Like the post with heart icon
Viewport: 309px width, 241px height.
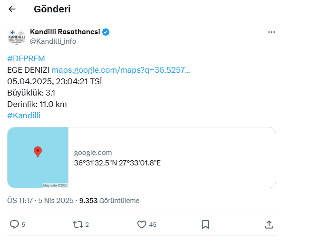coord(142,224)
